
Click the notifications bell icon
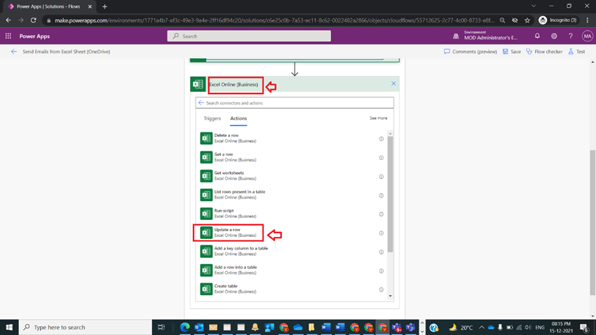click(537, 36)
